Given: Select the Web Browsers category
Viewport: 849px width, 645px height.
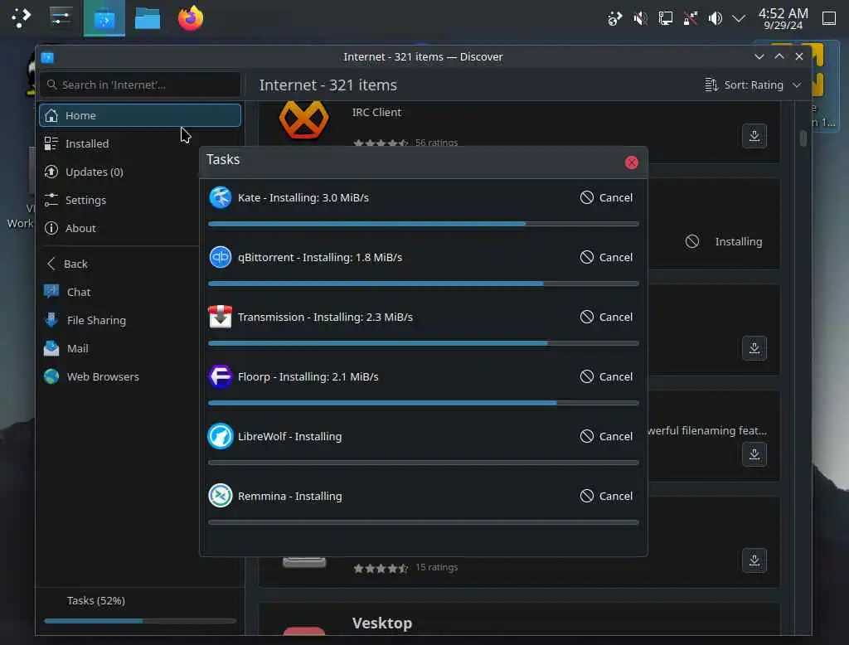Looking at the screenshot, I should pyautogui.click(x=120, y=376).
